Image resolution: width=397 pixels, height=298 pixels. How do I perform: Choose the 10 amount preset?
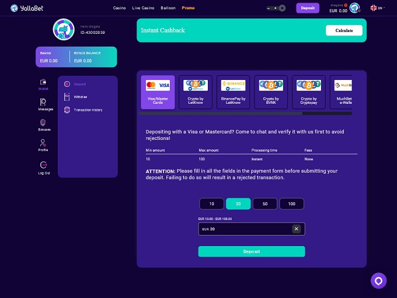tap(212, 204)
